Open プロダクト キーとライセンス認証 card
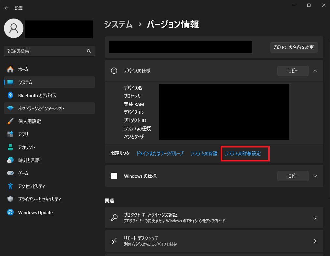The image size is (330, 256). coord(214,218)
